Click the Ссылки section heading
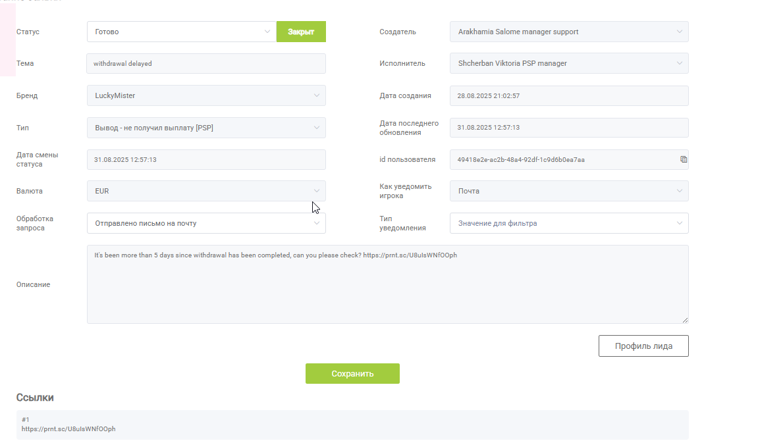 tap(35, 398)
